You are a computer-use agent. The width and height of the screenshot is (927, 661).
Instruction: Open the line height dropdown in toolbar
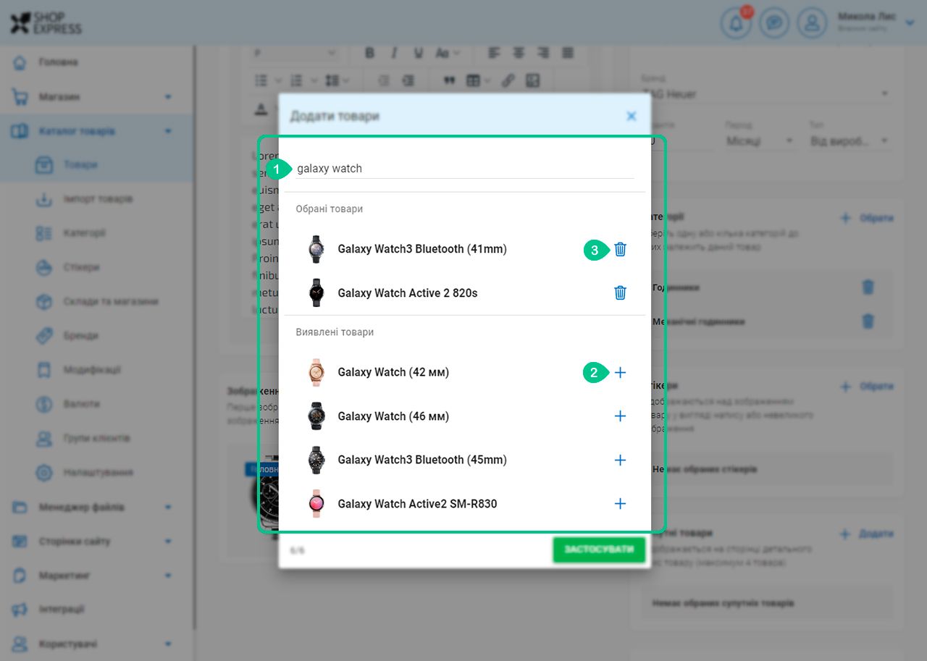[x=337, y=80]
